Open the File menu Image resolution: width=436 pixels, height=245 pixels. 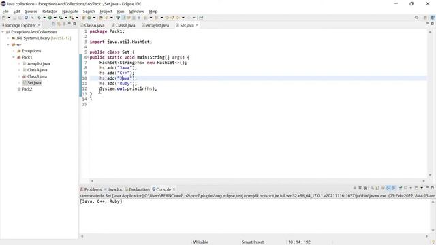[5, 11]
